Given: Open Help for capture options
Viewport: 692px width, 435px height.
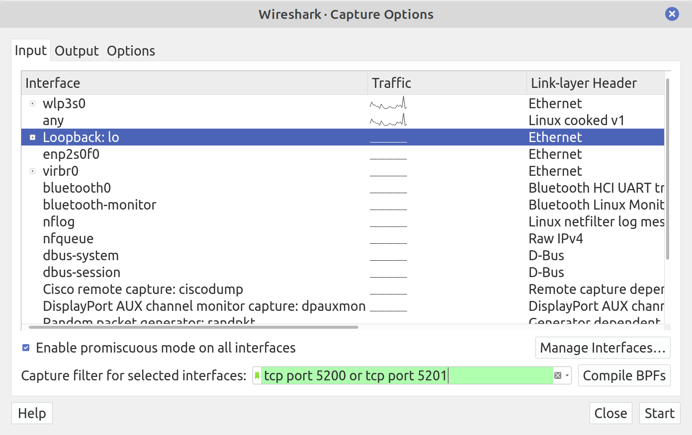Looking at the screenshot, I should [x=32, y=413].
